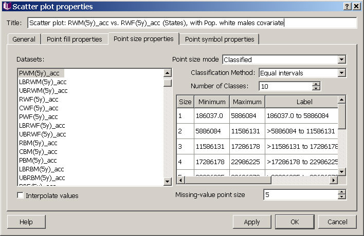
Task: Click the Apply button
Action: tap(252, 222)
